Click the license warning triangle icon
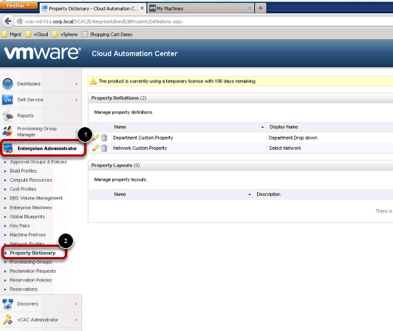Screen dimensions: 393x331 93,81
